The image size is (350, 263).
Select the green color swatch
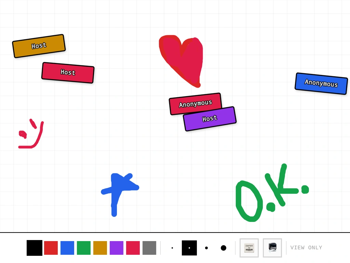(84, 248)
